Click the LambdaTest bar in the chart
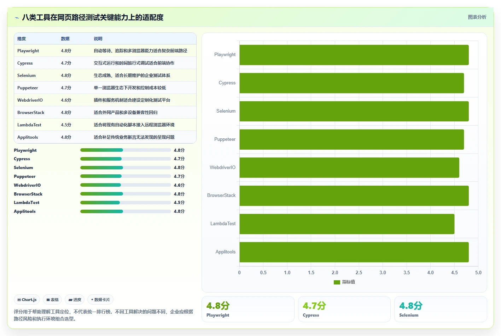Viewport: 501px width, 336px height. pyautogui.click(x=347, y=224)
